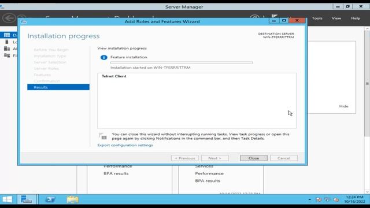Launch PowerShell from the taskbar
This screenshot has height=208, width=370.
click(x=50, y=199)
